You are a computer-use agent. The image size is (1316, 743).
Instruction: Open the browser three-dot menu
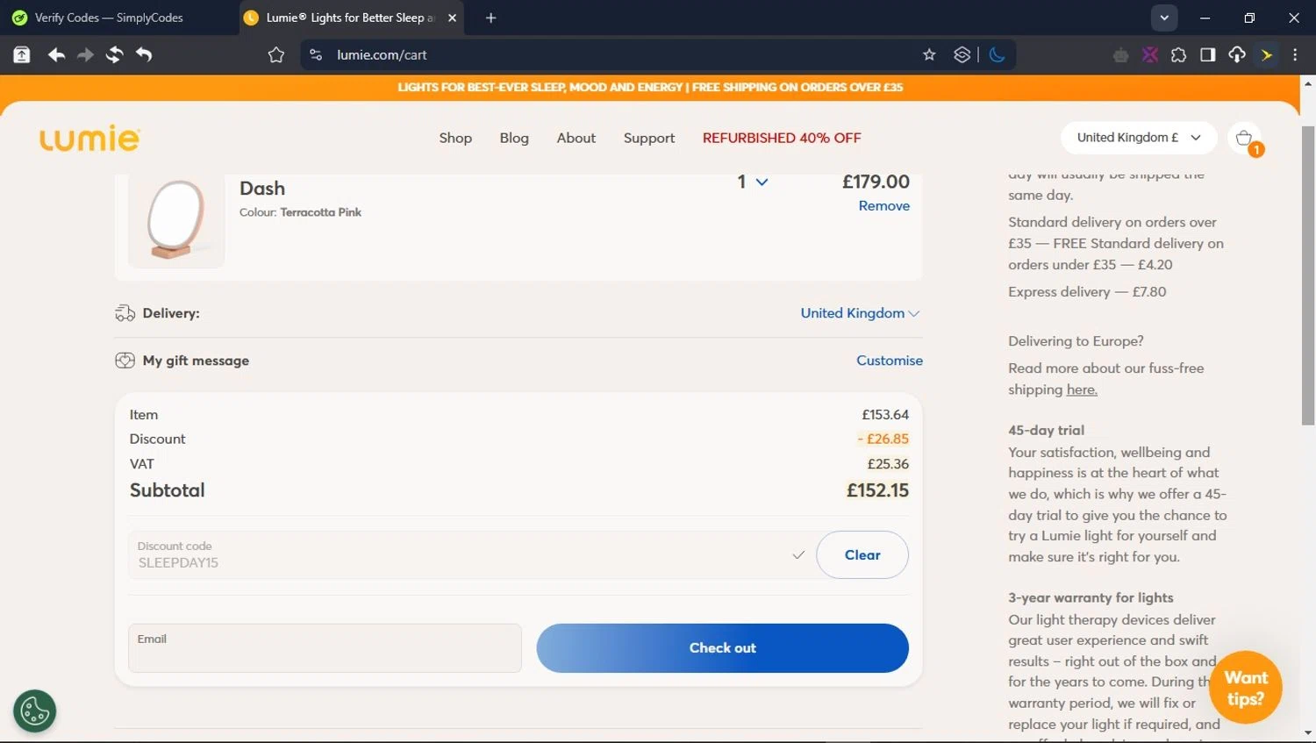pyautogui.click(x=1295, y=54)
